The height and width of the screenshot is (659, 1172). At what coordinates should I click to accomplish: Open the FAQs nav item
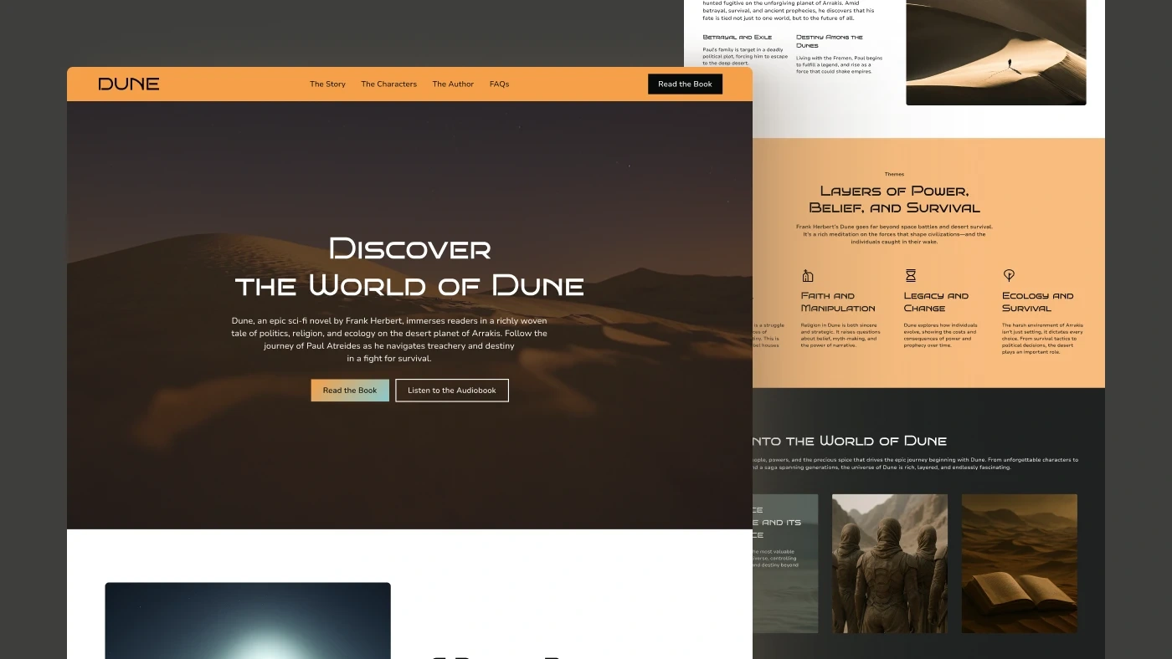click(x=499, y=84)
